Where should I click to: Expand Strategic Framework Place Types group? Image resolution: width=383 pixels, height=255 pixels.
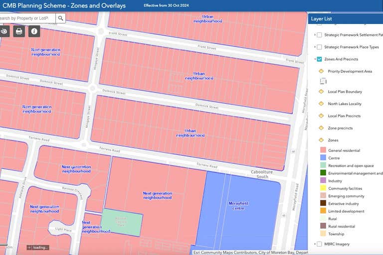[315, 47]
